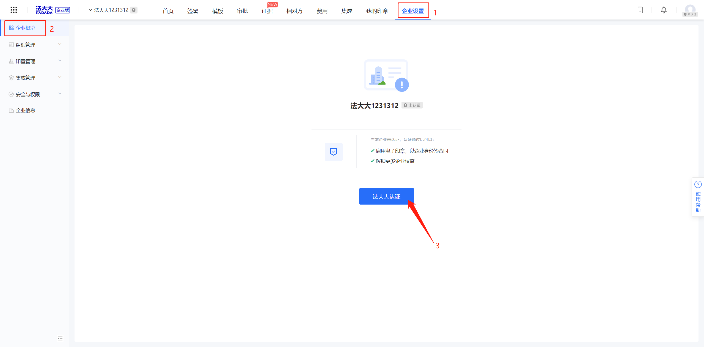Click the 印章管理 stamp icon

pos(11,61)
